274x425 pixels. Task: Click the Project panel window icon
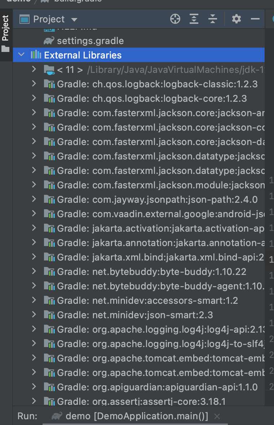coord(25,19)
